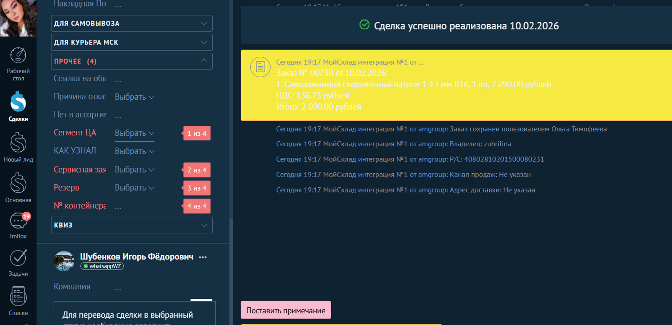Screen dimensions: 672x325
Task: Open the Рабочий стол dashboard icon
Action: pyautogui.click(x=18, y=64)
